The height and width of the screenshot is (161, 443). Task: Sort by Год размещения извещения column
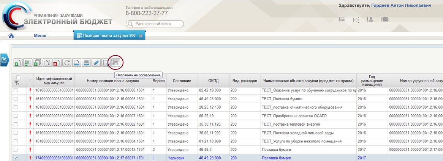point(372,80)
